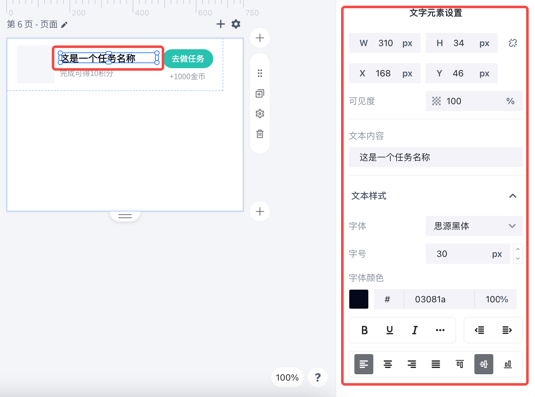Align text to the vertical middle

point(484,364)
